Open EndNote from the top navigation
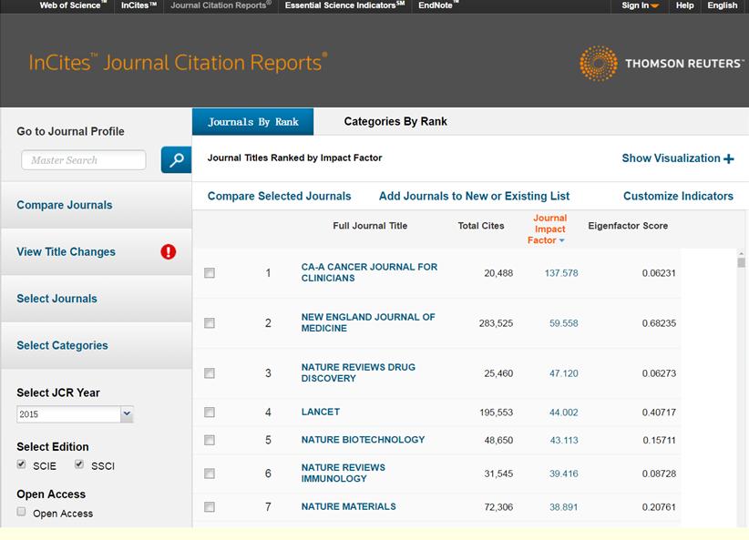The image size is (749, 540). tap(437, 5)
